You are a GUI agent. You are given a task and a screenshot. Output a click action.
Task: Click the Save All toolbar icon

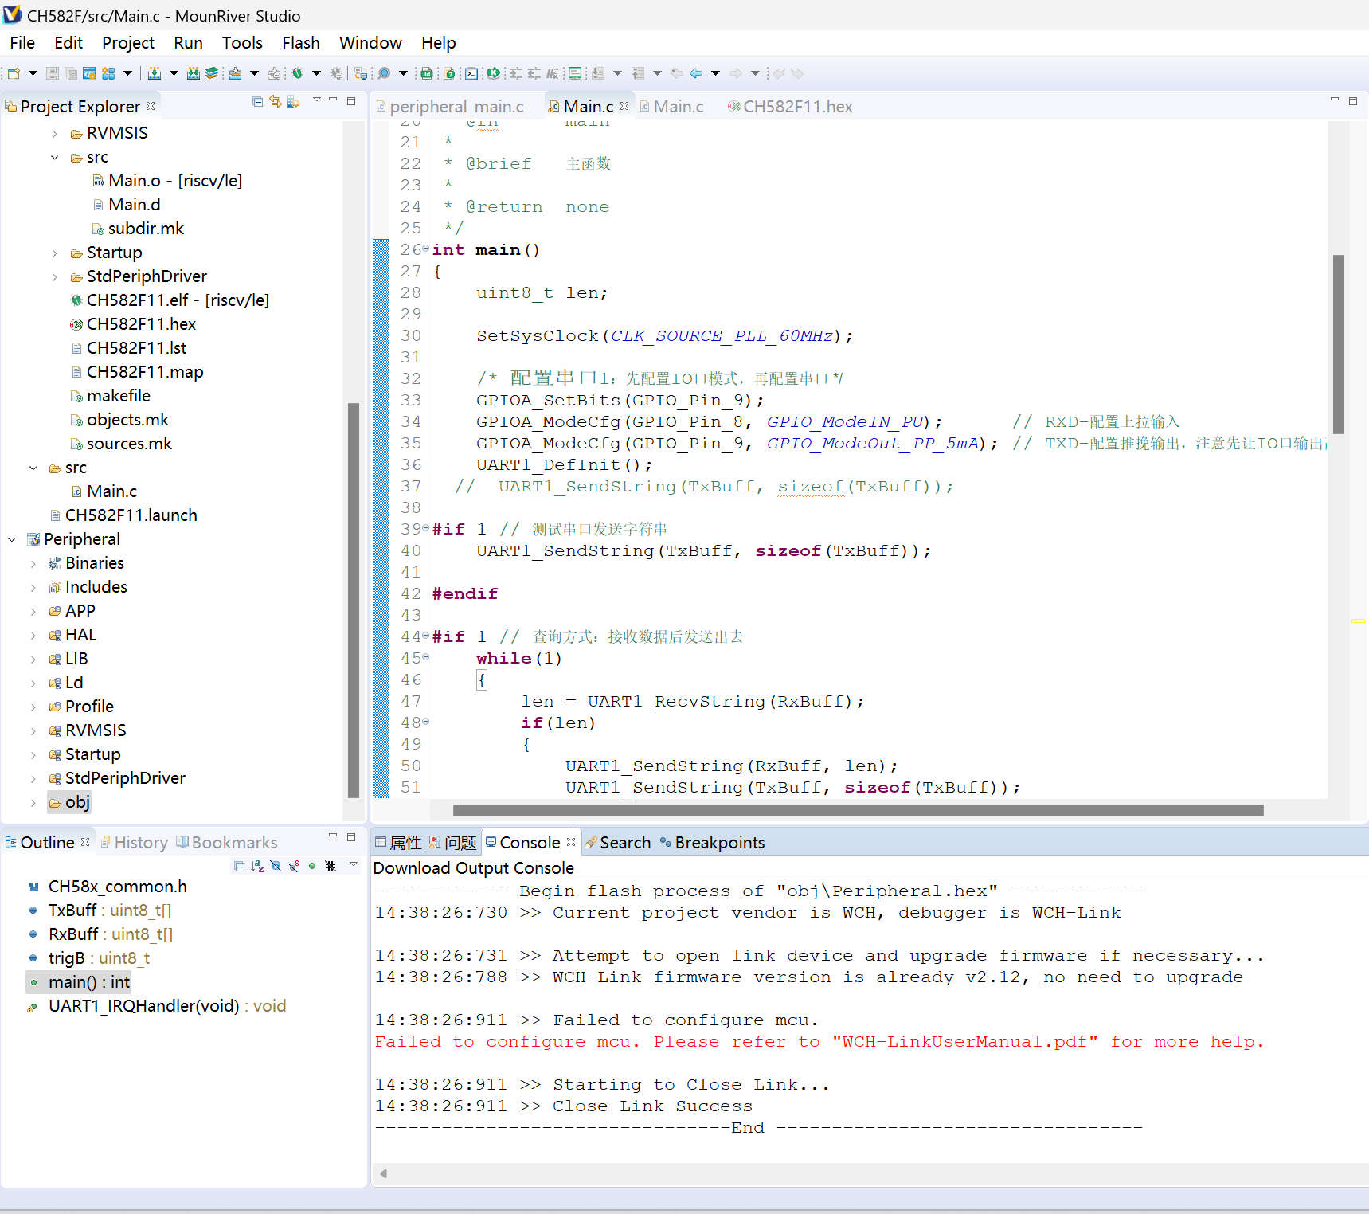pyautogui.click(x=71, y=73)
